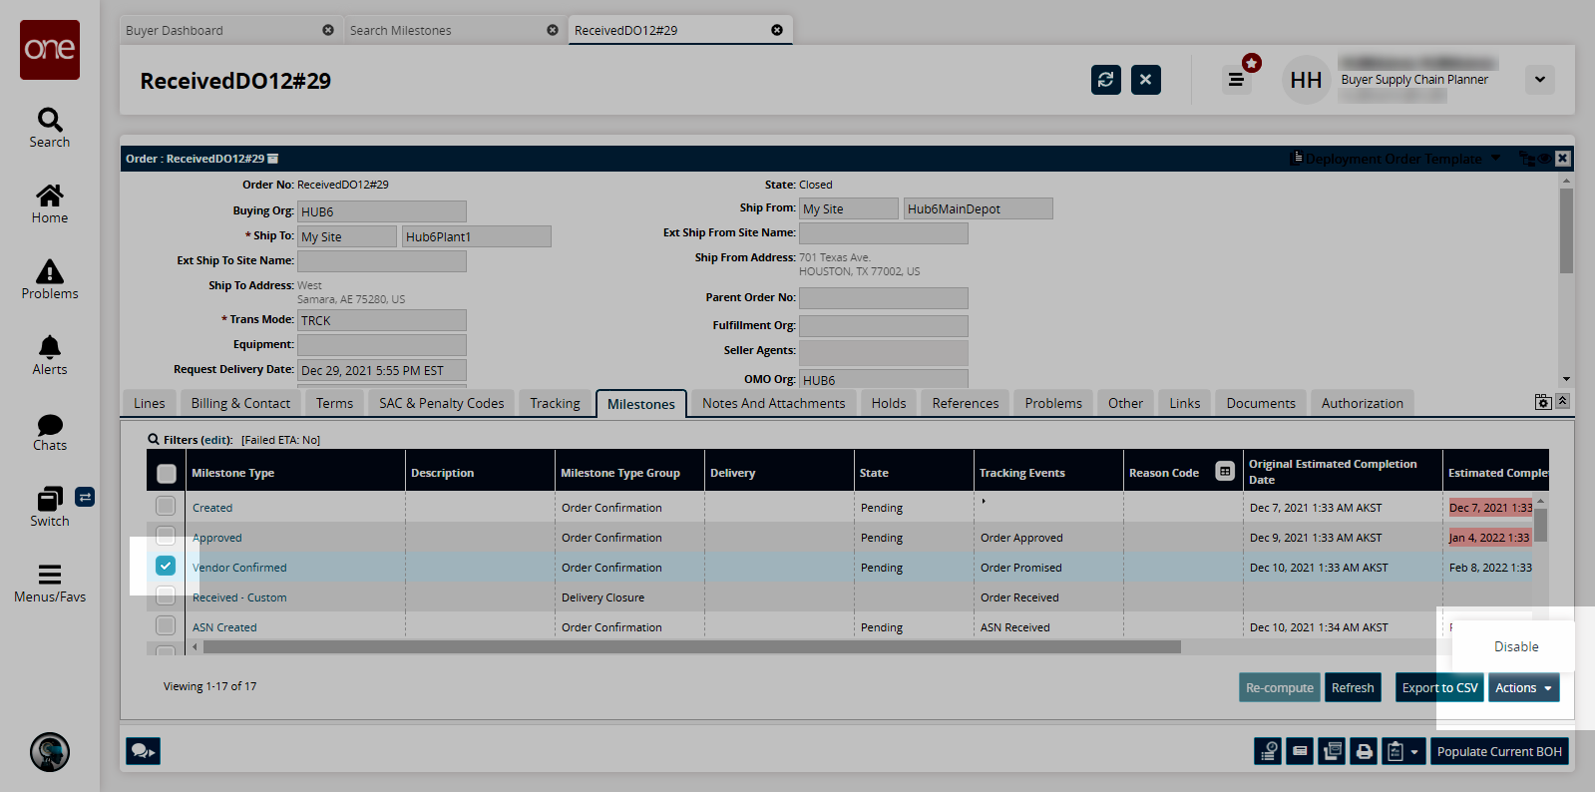The height and width of the screenshot is (792, 1595).
Task: Uncheck the Vendor Confirmed milestone checkbox
Action: [166, 566]
